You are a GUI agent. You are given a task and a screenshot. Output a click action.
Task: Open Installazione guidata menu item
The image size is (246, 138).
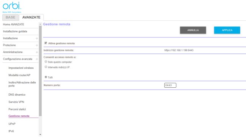15,31
